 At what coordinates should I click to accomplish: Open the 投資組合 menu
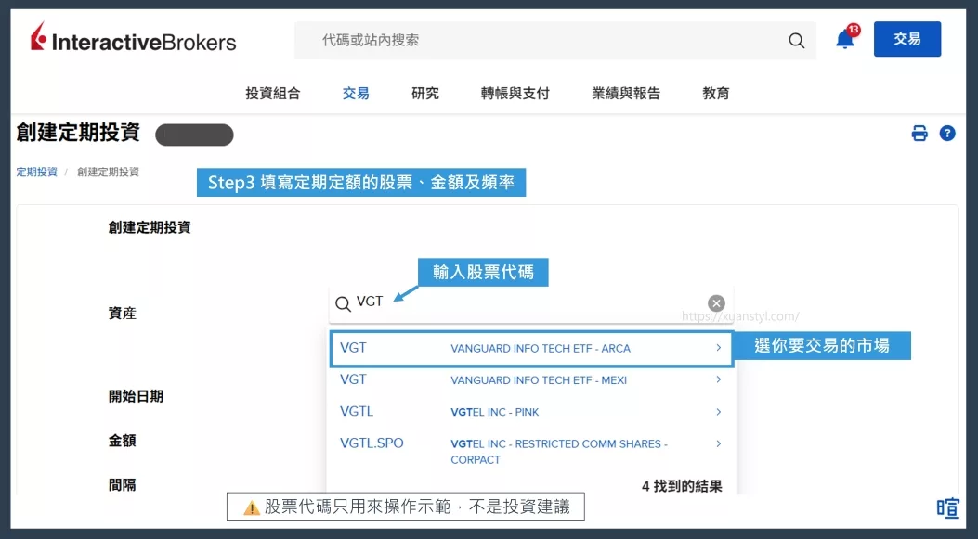point(273,93)
